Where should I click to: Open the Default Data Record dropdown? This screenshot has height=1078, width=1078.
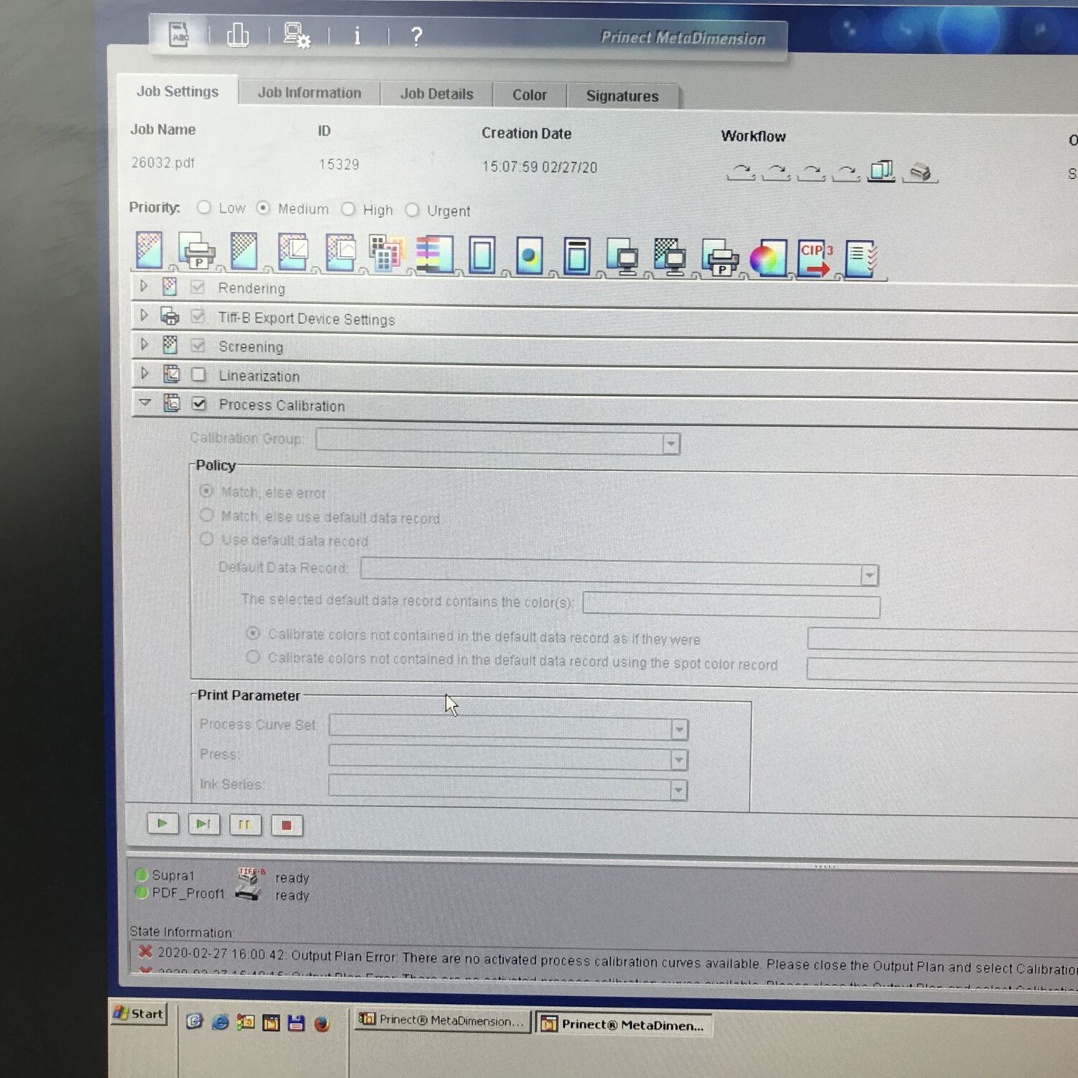(870, 575)
